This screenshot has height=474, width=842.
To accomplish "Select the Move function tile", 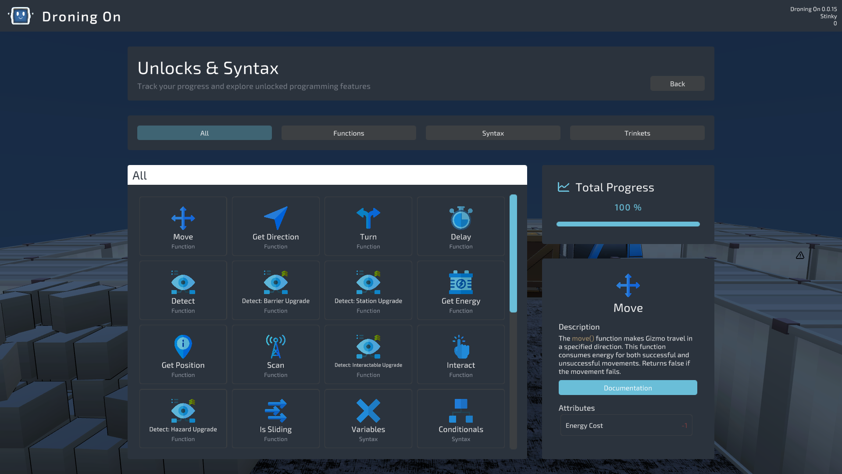I will coord(183,226).
